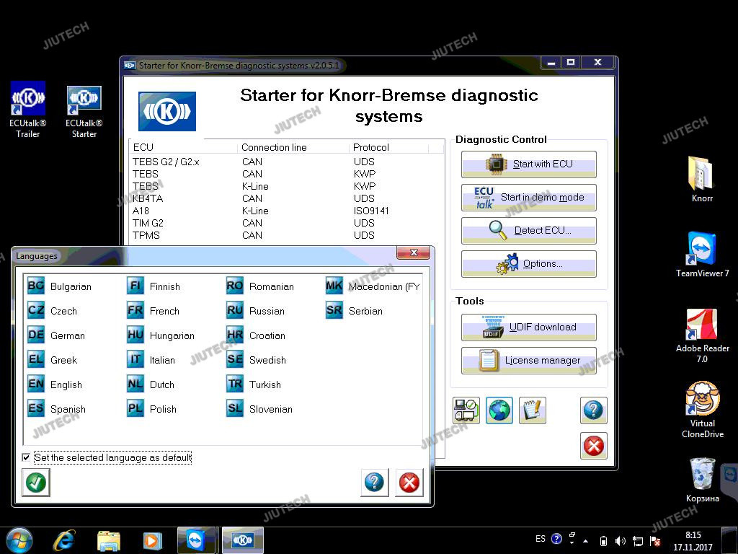The height and width of the screenshot is (554, 738).
Task: Confirm language selection with green checkmark
Action: tap(36, 483)
